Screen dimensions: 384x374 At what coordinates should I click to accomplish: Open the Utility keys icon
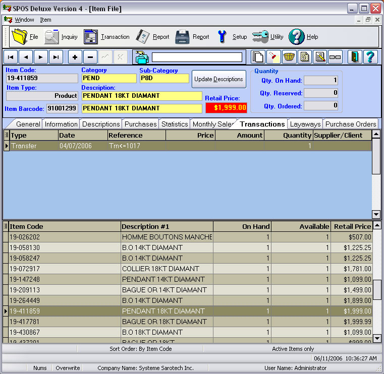[x=260, y=37]
